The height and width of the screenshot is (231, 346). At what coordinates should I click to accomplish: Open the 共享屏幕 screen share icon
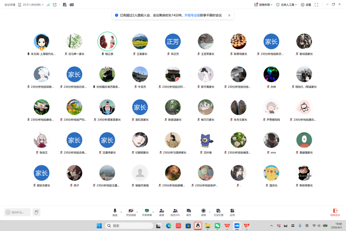(x=147, y=212)
